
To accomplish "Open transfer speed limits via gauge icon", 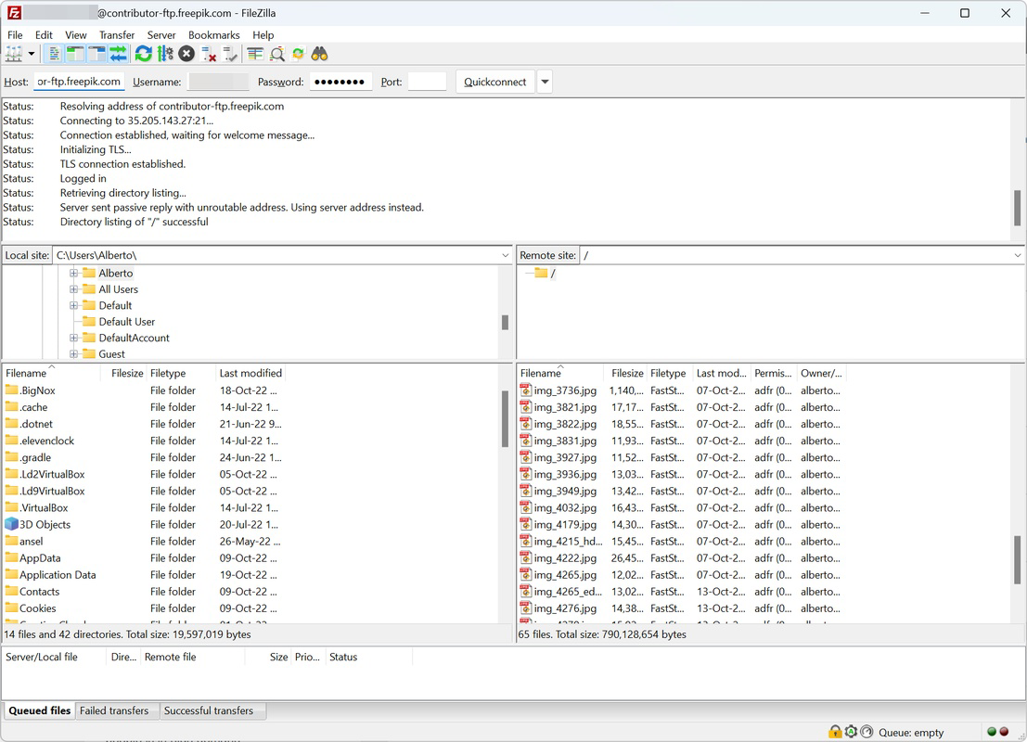I will 867,732.
